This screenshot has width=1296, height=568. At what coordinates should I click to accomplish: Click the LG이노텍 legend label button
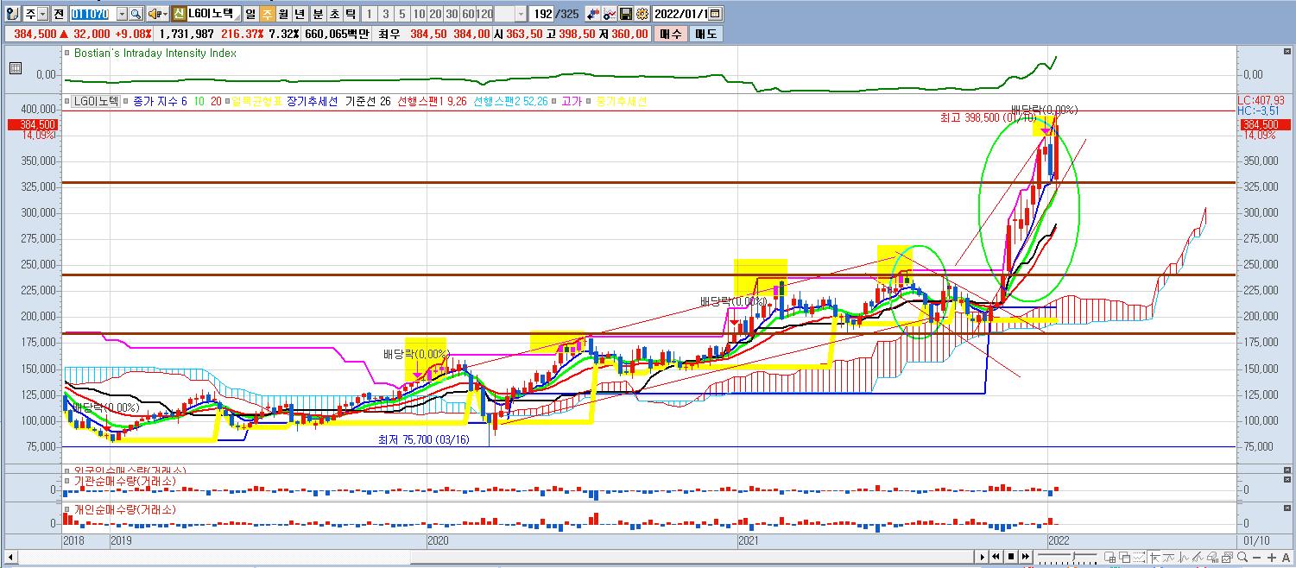click(96, 101)
